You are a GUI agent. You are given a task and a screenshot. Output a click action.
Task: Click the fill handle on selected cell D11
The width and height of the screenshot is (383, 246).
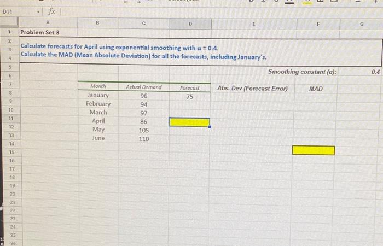point(210,127)
